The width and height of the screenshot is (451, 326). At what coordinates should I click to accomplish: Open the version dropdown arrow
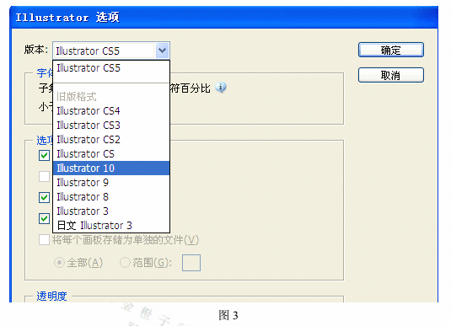click(x=162, y=51)
